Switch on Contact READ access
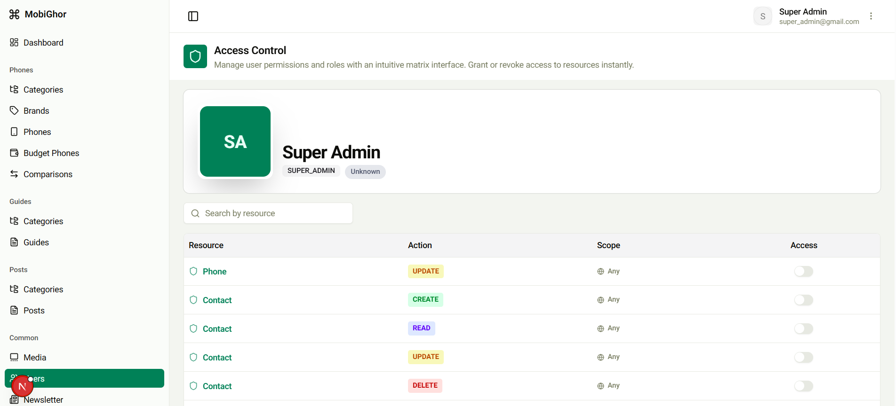This screenshot has height=406, width=896. [x=803, y=329]
